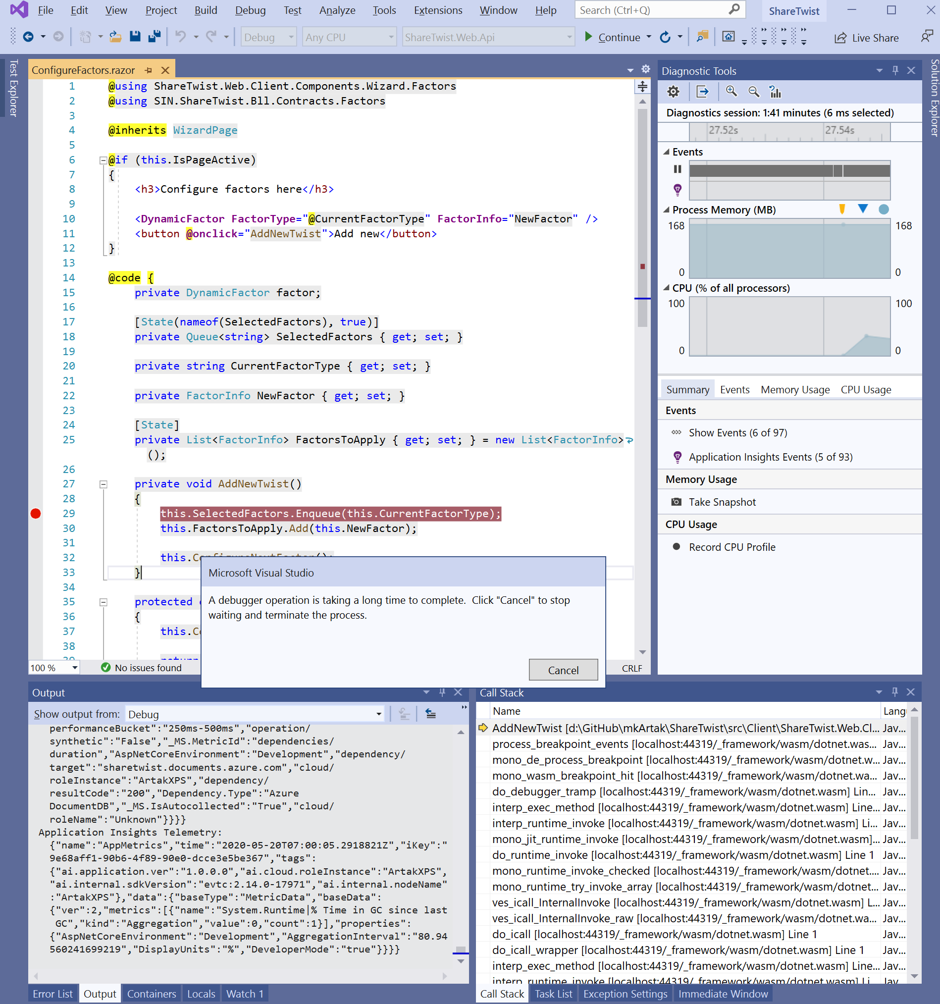Viewport: 940px width, 1004px height.
Task: Collapse the AddNewTwist method region
Action: click(103, 484)
